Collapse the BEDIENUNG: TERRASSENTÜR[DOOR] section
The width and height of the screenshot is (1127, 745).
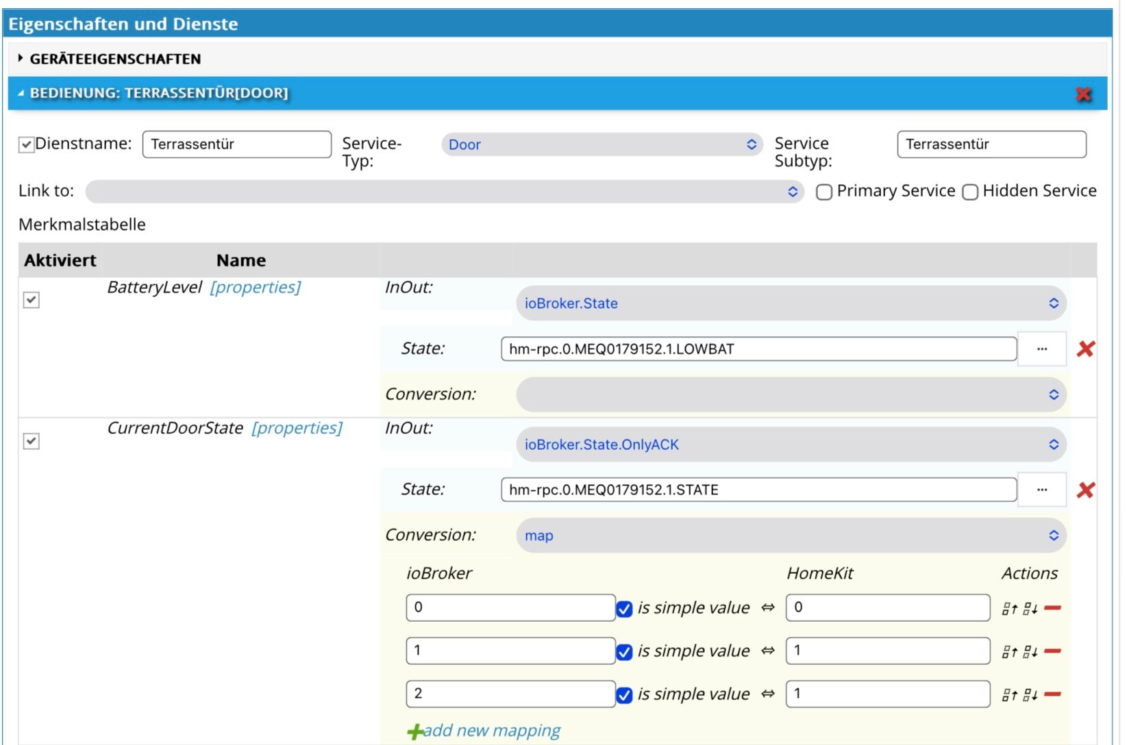pyautogui.click(x=541, y=93)
